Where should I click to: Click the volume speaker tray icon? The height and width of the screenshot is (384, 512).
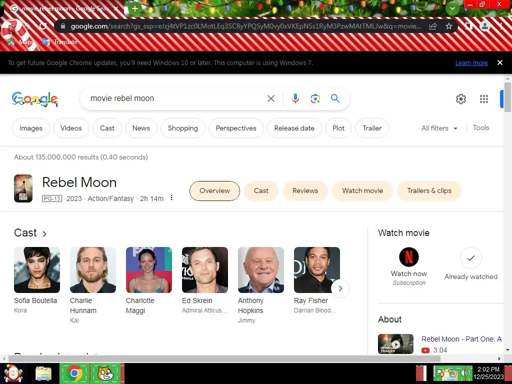pyautogui.click(x=464, y=373)
